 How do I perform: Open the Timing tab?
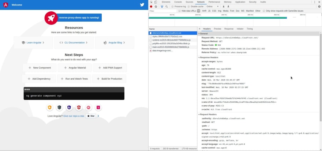click(250, 29)
